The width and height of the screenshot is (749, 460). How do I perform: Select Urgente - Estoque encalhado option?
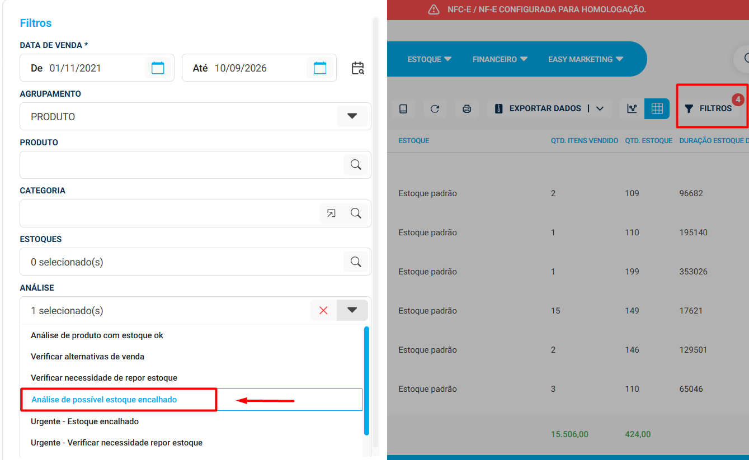192,421
